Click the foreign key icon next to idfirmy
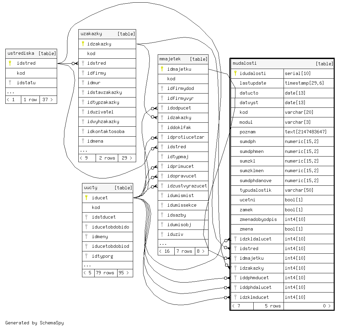This screenshot has width=340, height=329. 83,73
